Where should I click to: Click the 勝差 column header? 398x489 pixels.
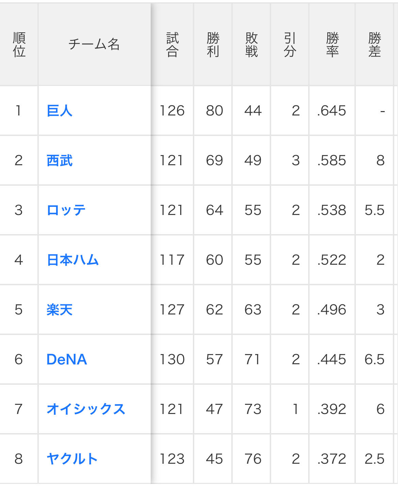pyautogui.click(x=374, y=45)
